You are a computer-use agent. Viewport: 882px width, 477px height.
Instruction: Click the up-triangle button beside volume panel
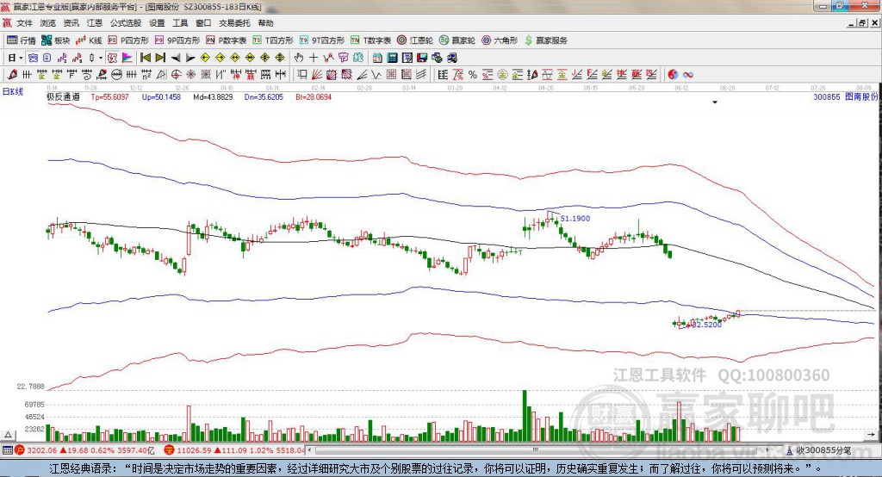pyautogui.click(x=9, y=435)
